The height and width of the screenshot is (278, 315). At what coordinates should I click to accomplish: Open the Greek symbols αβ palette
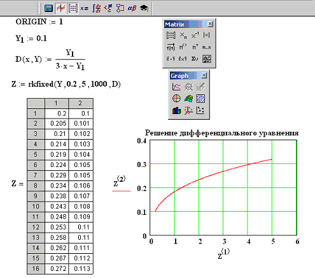point(132,8)
